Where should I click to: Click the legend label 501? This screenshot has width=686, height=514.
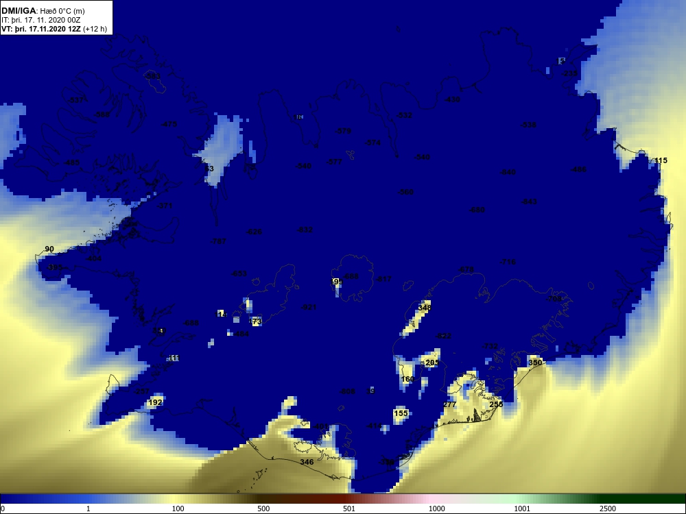point(349,509)
